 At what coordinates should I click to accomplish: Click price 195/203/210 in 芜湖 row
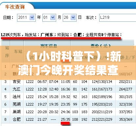(x=102, y=104)
